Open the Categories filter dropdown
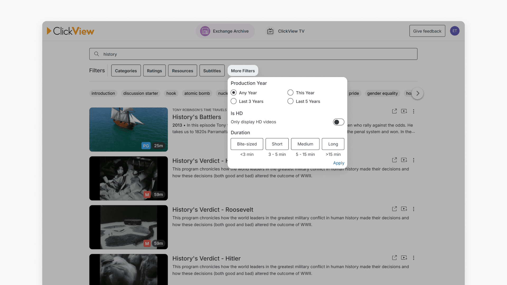Screen dimensions: 507x285 click(x=126, y=71)
